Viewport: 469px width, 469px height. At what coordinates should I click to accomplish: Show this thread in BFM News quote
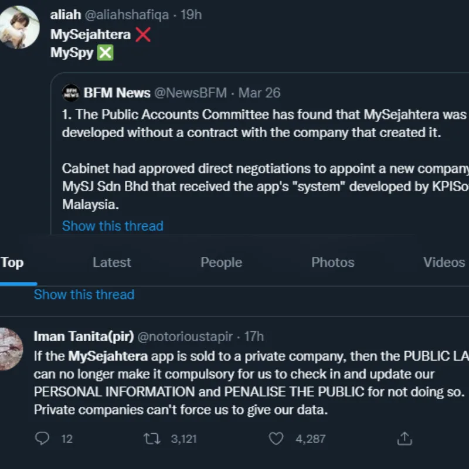pyautogui.click(x=113, y=226)
